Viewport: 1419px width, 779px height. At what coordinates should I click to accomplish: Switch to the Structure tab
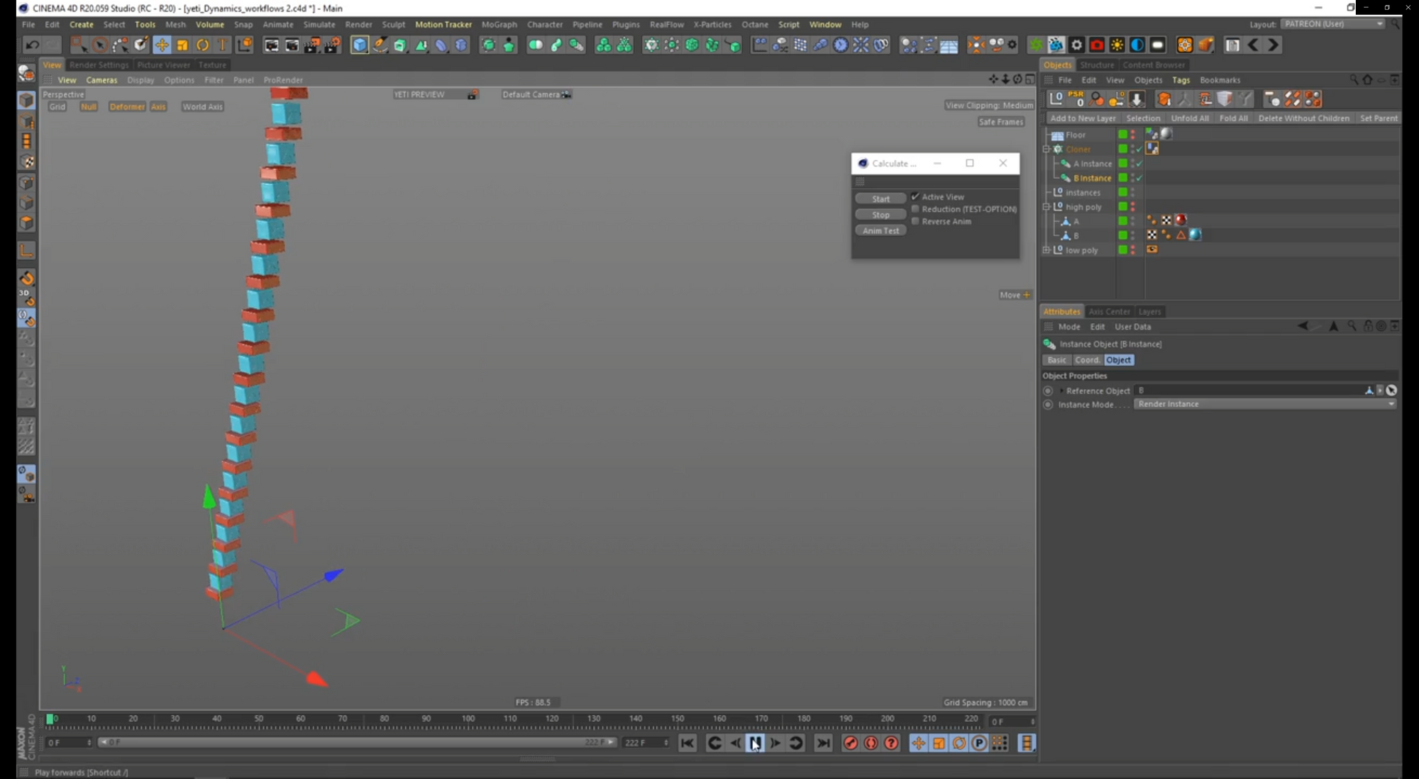(1097, 65)
